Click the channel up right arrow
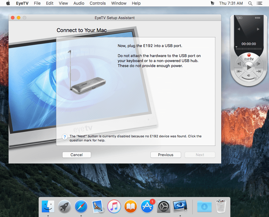The height and width of the screenshot is (217, 269). click(x=258, y=29)
